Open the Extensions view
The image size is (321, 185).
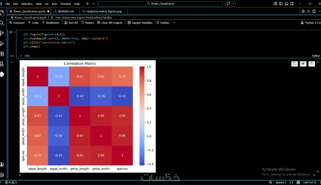pos(2,54)
